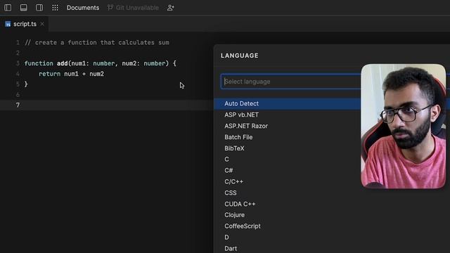450x253 pixels.
Task: Click the Git Unavailable indicator
Action: [x=133, y=8]
